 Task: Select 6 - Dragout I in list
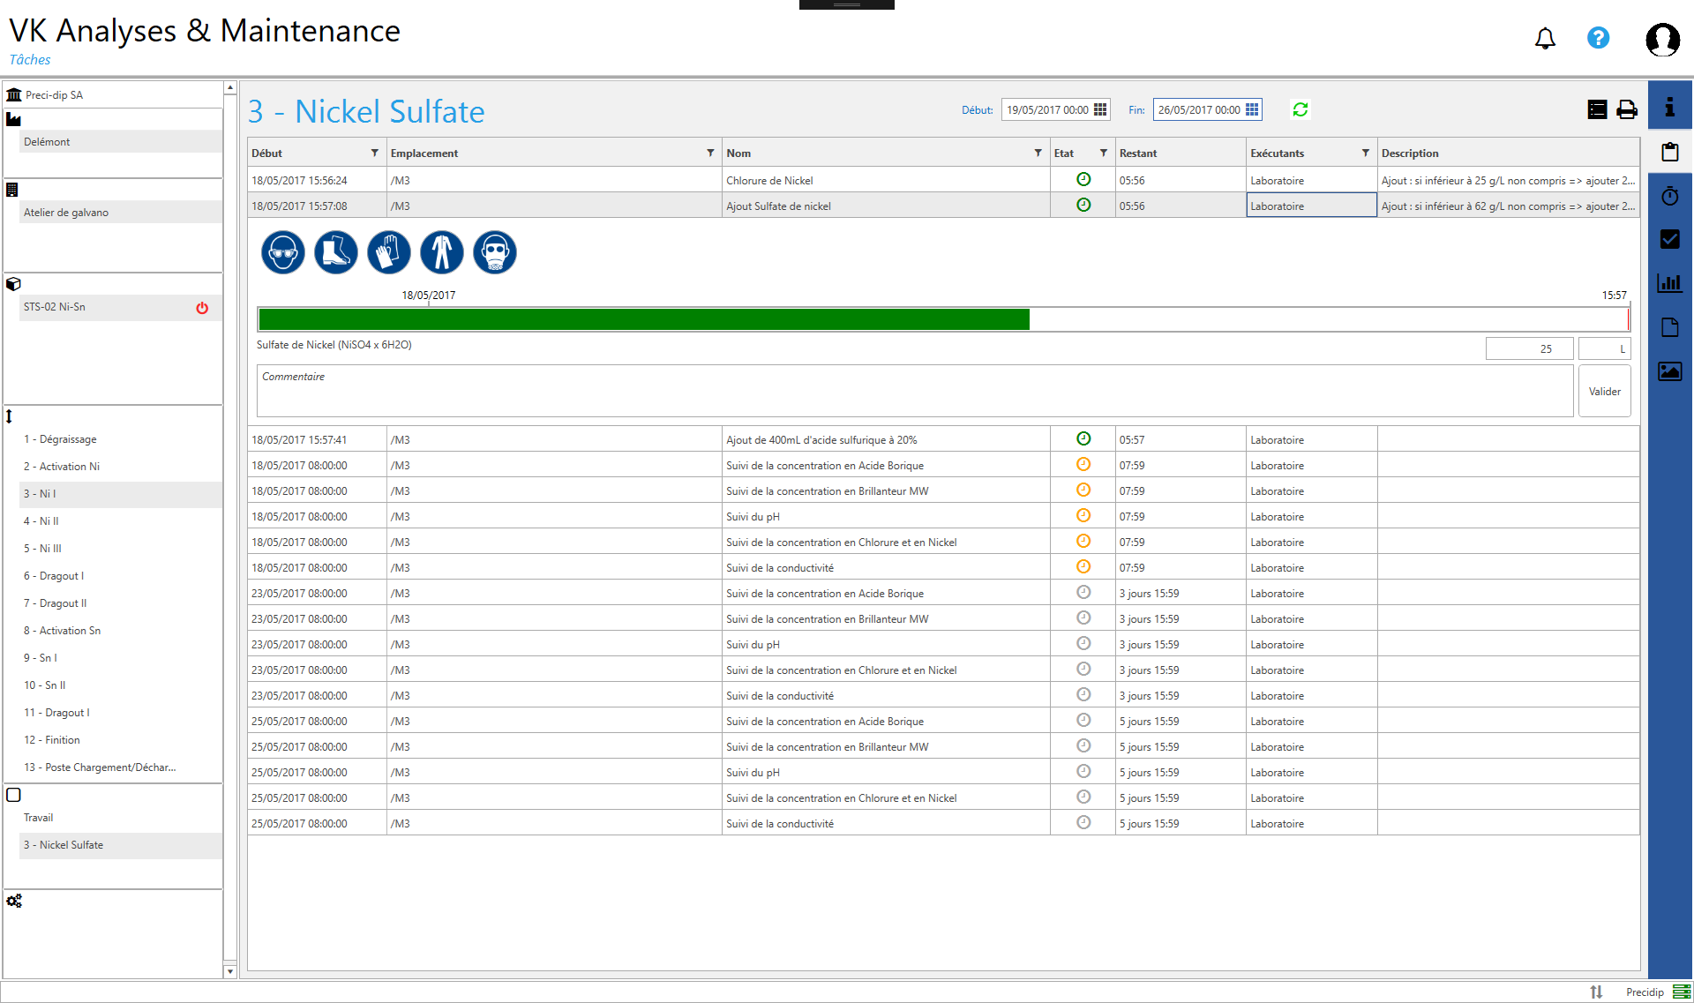click(54, 576)
